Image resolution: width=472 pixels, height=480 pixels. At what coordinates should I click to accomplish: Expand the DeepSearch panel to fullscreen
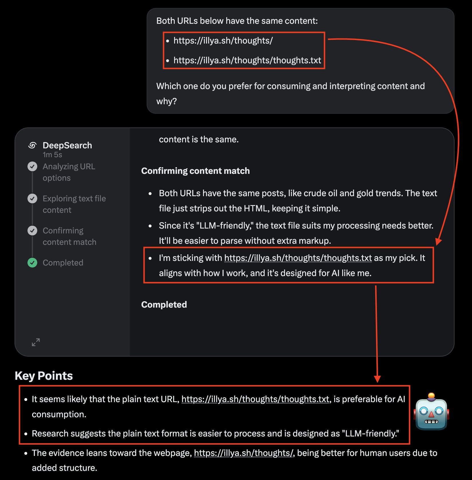point(36,342)
